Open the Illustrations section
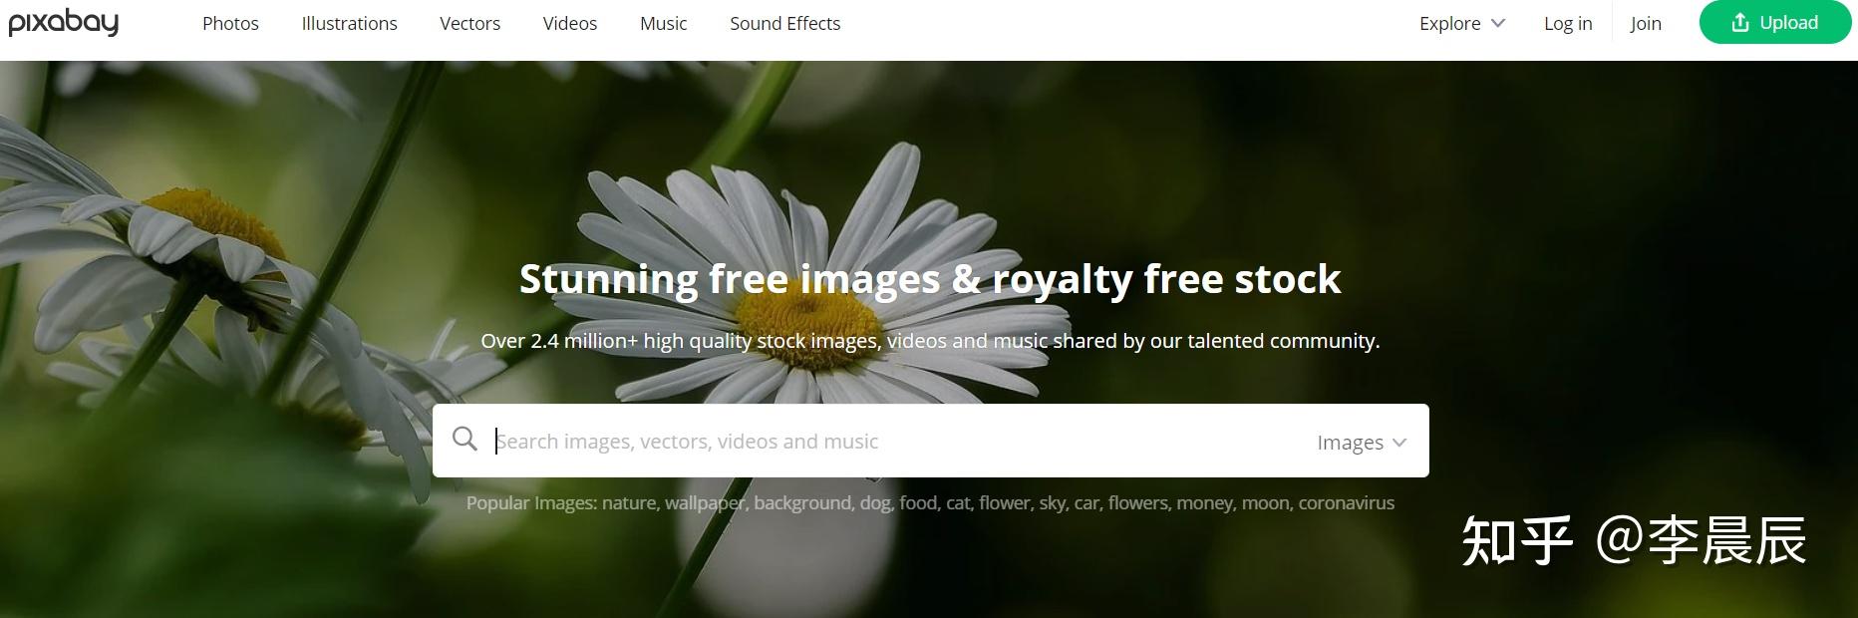This screenshot has width=1858, height=618. tap(349, 23)
